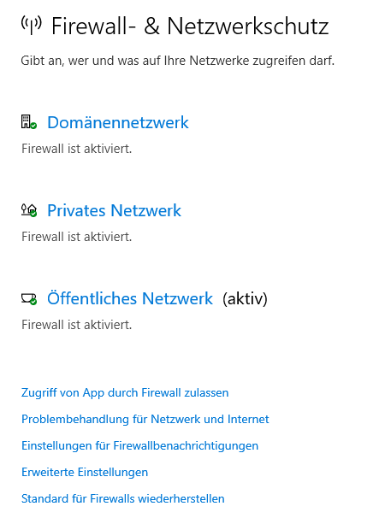Click the Privates Netzwerk house icon
This screenshot has height=518, width=385.
click(29, 210)
